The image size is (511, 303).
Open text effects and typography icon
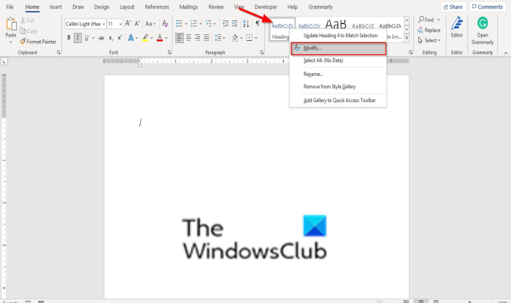coord(131,38)
